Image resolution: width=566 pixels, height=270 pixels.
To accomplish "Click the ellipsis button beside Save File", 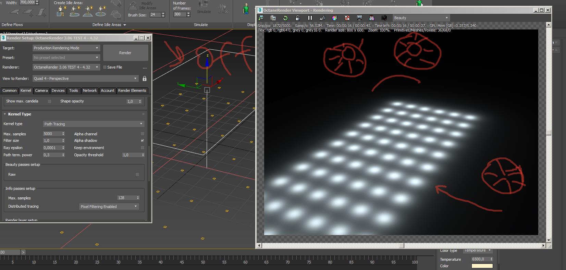I will (x=145, y=67).
